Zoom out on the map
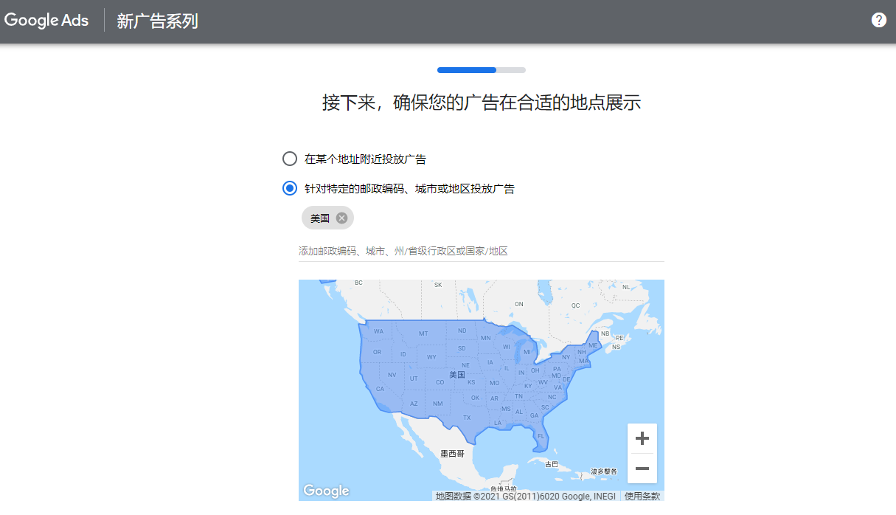Viewport: 896px width, 515px height. tap(642, 469)
